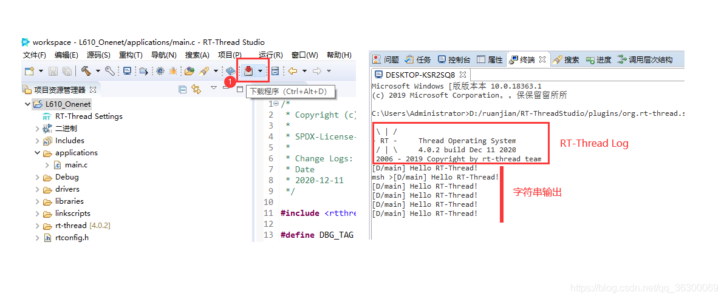Open the Download program dropdown arrow

261,71
